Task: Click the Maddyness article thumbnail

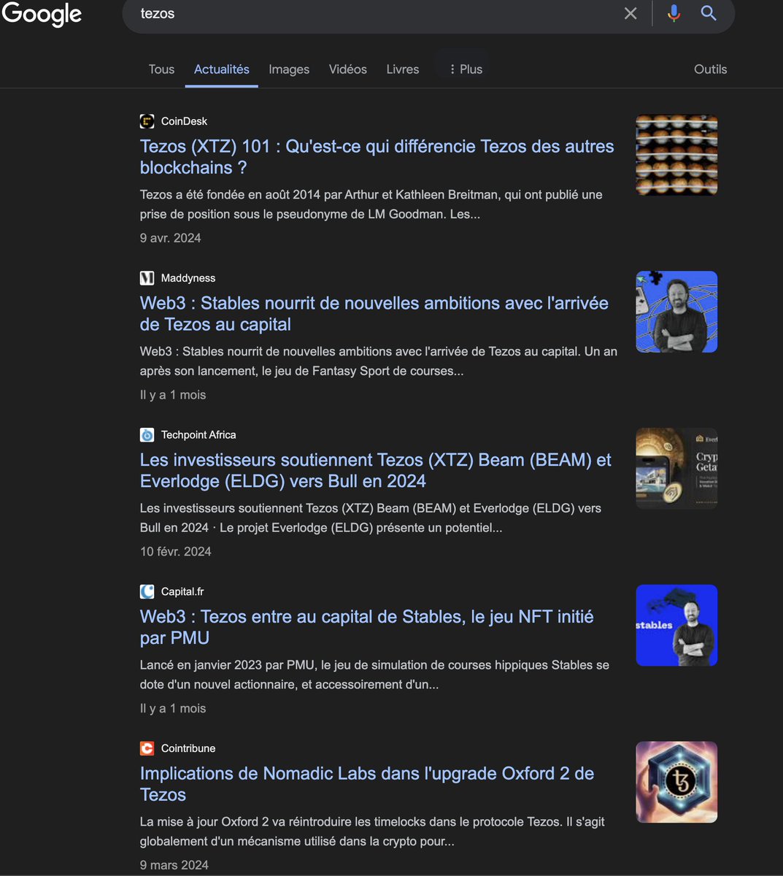Action: 676,312
